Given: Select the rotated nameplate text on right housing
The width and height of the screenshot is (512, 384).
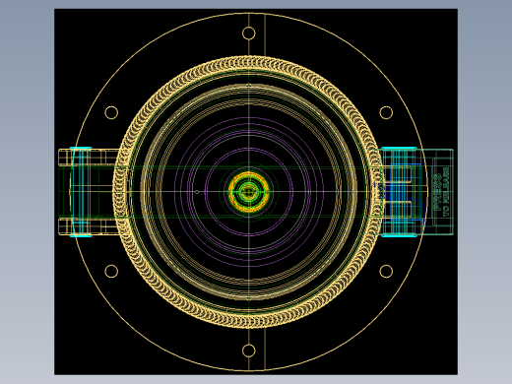Looking at the screenshot, I should coord(442,192).
